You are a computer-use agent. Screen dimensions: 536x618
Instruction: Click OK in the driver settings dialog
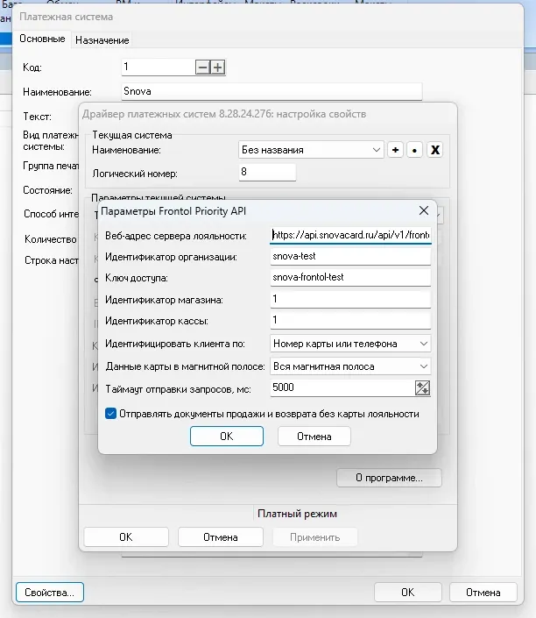[x=126, y=537]
